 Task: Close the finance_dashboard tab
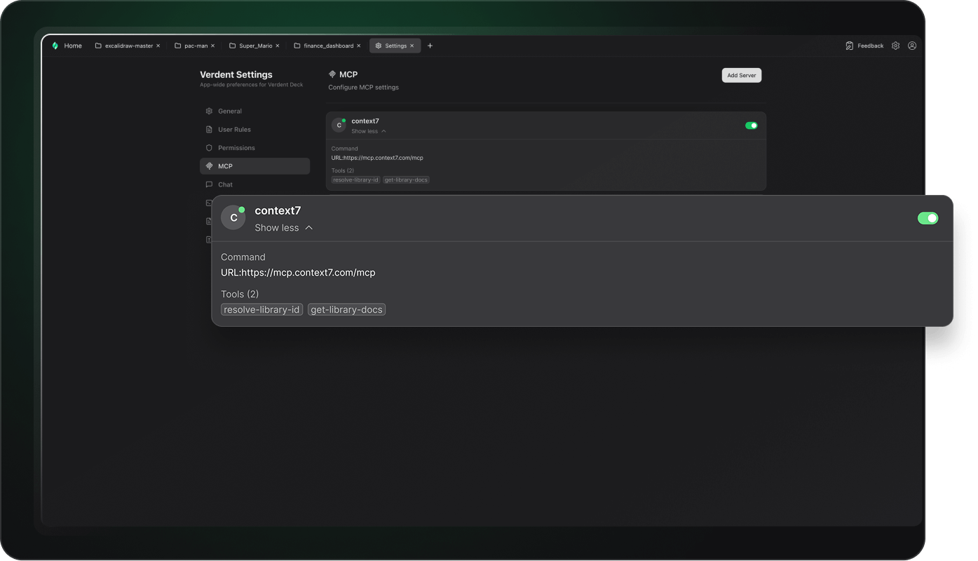[x=359, y=46]
